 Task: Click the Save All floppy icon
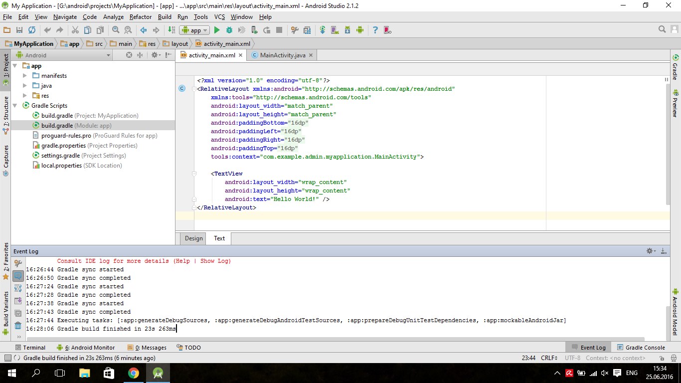tap(19, 30)
